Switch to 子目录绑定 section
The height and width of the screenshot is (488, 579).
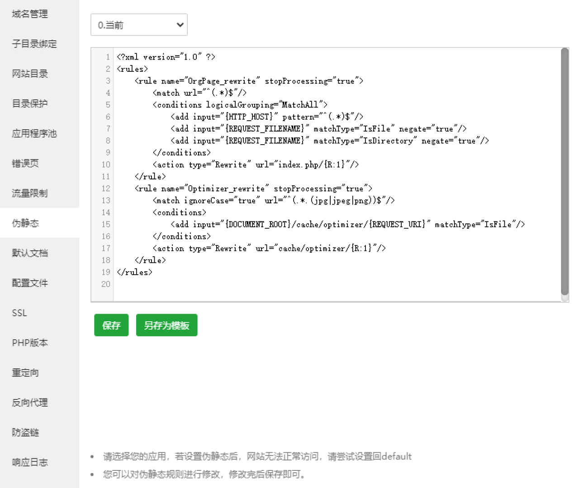coord(34,44)
